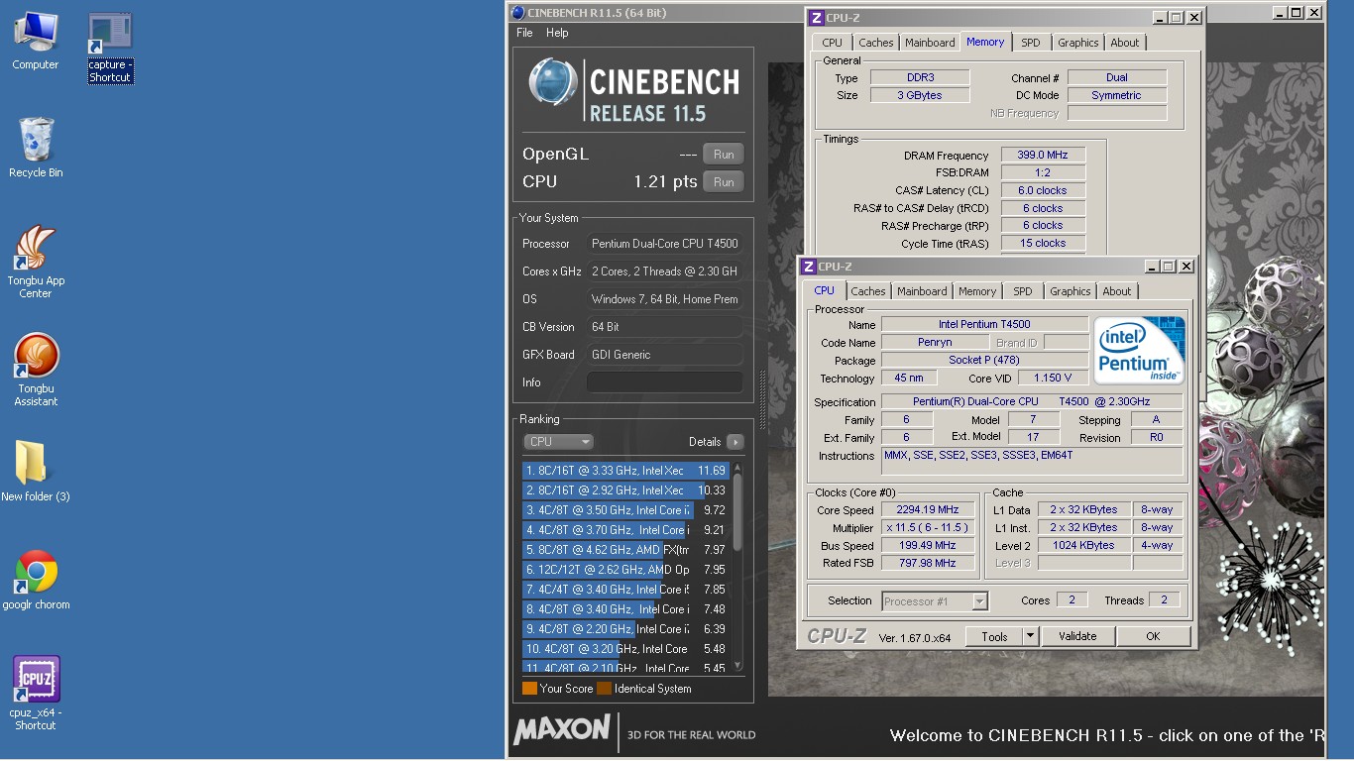
Task: Click CPU-Z icon in the Memory window title bar
Action: [x=816, y=17]
